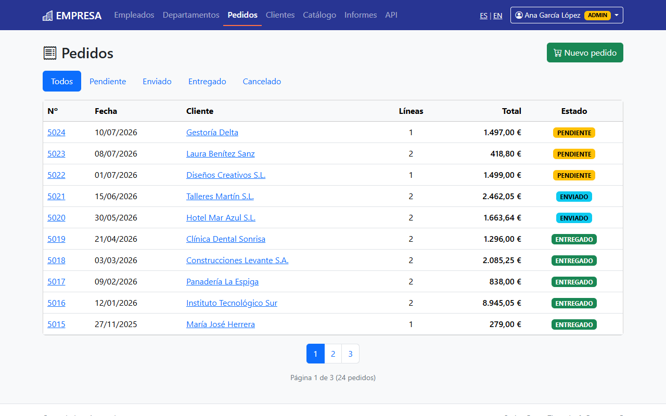Click the PENDIENTE badge for order 5023

574,154
